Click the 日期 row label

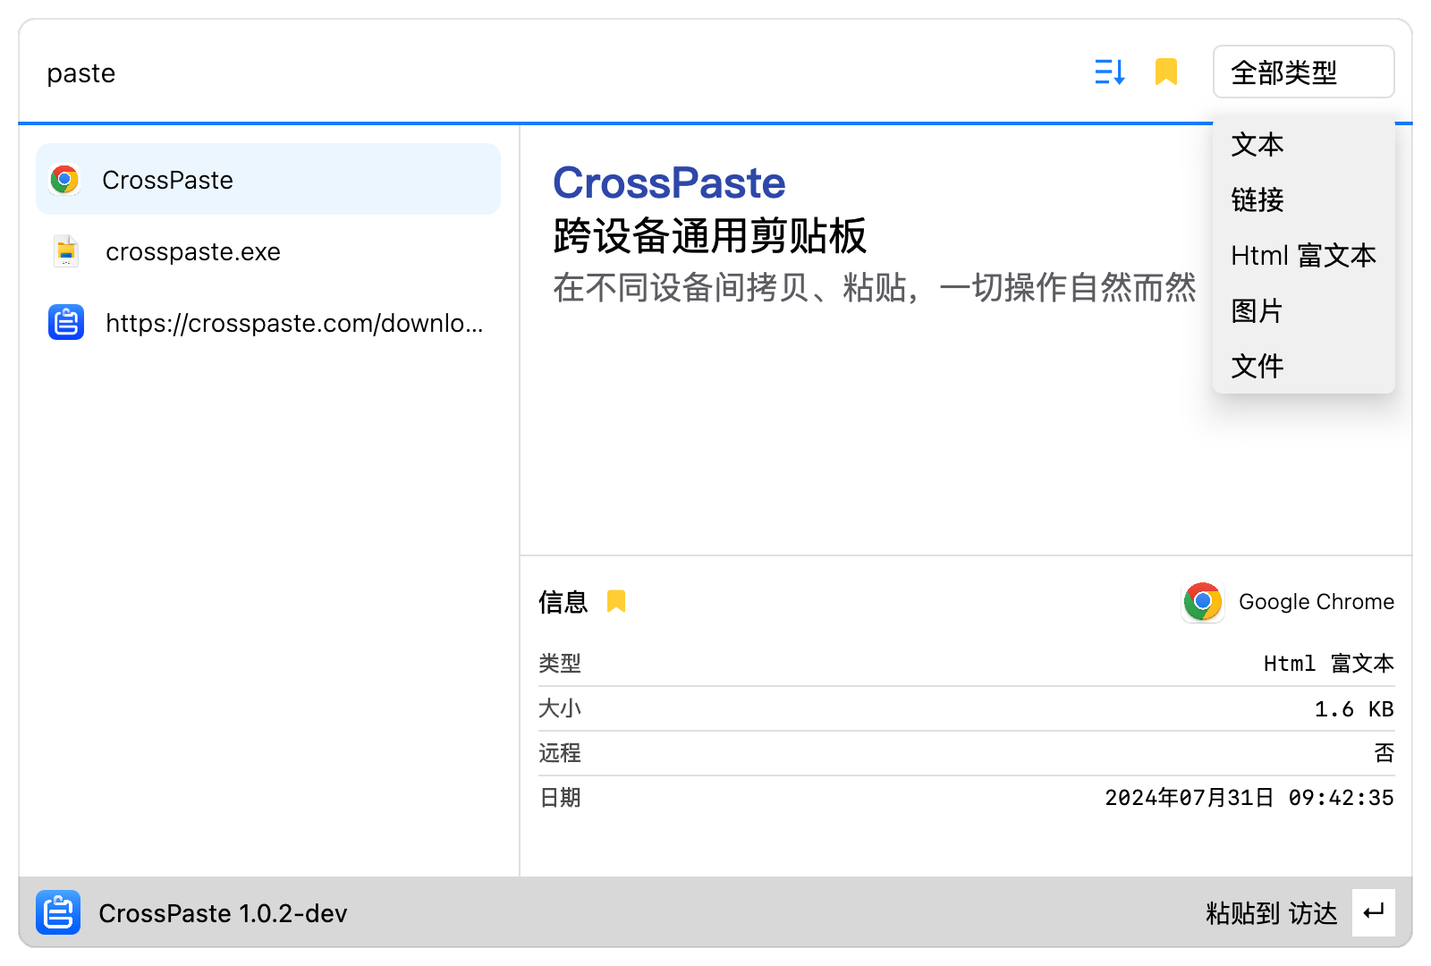tap(560, 798)
